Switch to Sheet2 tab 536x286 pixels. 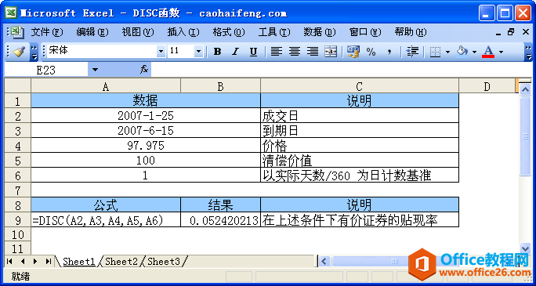[121, 262]
